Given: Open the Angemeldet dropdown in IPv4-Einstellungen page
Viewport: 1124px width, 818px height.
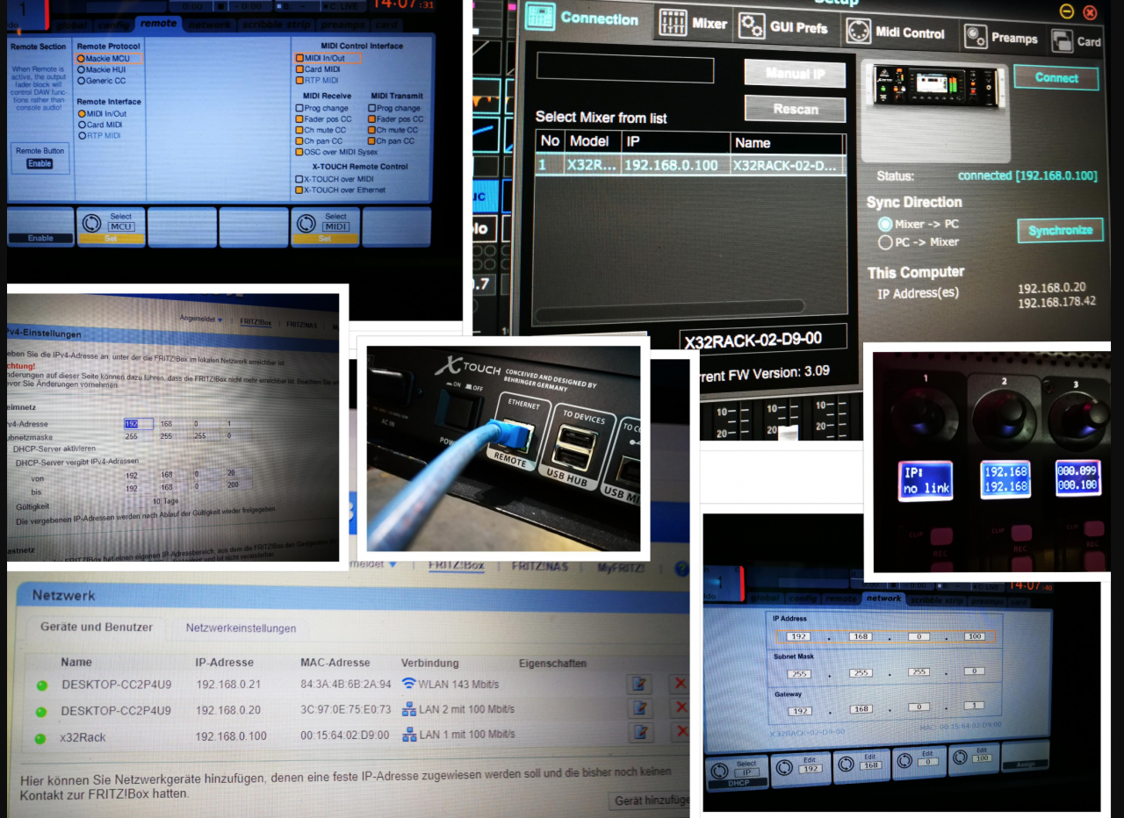Looking at the screenshot, I should tap(201, 319).
